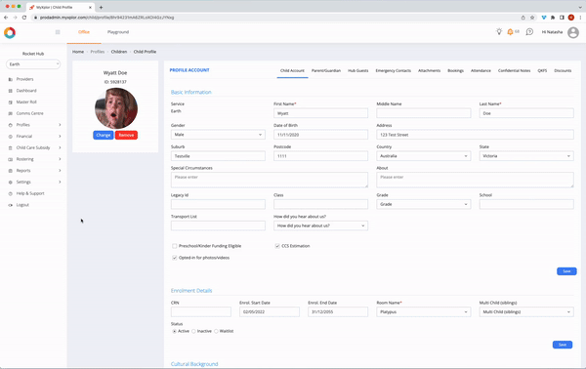586x369 pixels.
Task: Click the Xplor logo icon
Action: click(10, 33)
